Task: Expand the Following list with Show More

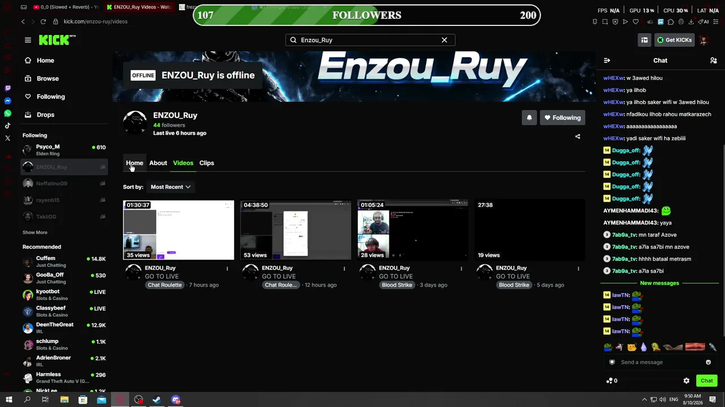Action: click(35, 232)
